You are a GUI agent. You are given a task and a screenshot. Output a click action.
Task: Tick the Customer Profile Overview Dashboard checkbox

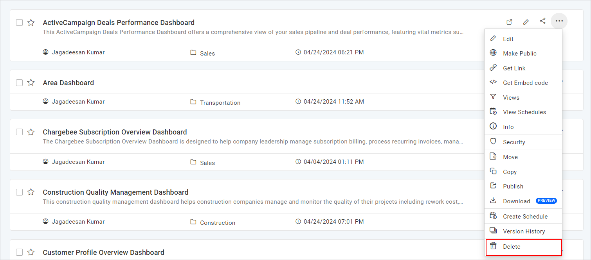[19, 252]
